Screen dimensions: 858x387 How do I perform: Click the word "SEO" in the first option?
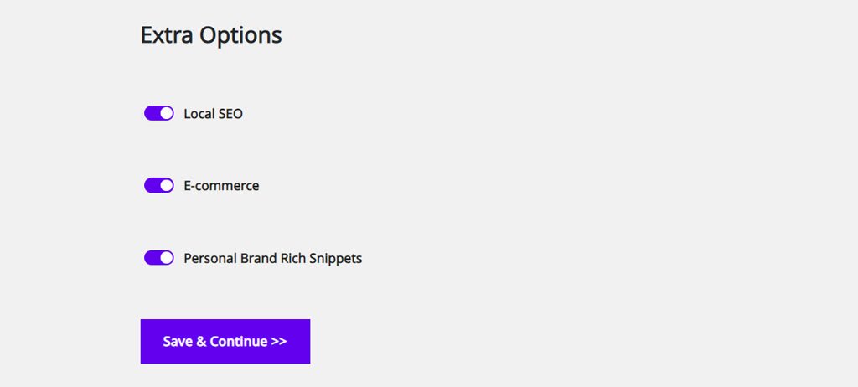[x=230, y=114]
